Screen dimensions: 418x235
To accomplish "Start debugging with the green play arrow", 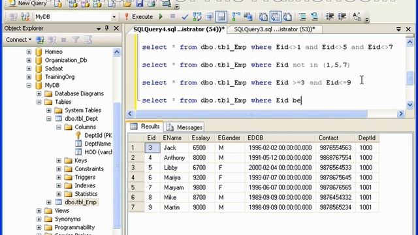I will point(161,17).
